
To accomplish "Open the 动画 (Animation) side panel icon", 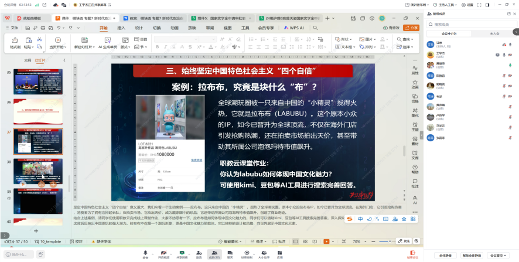I will [x=415, y=84].
